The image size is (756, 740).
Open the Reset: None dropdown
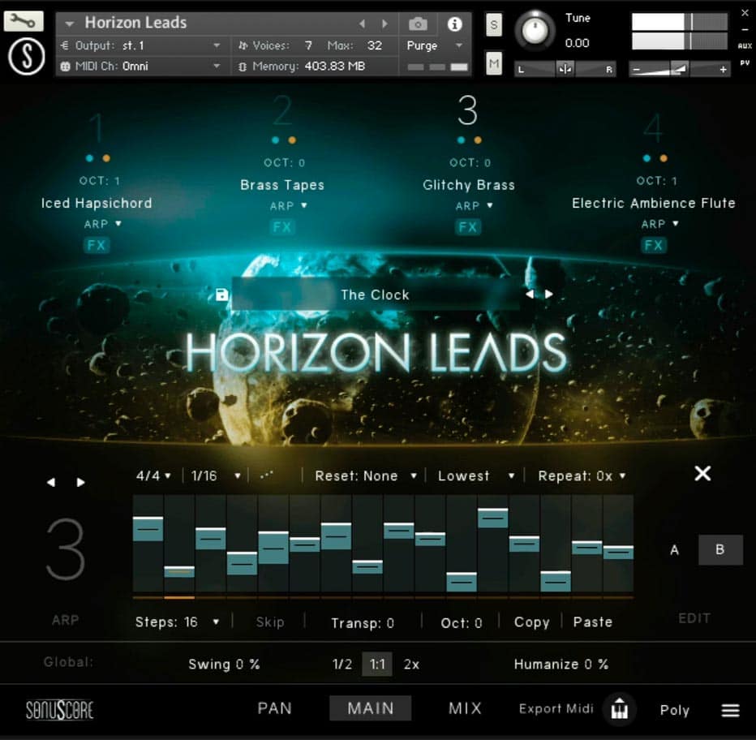click(x=365, y=476)
